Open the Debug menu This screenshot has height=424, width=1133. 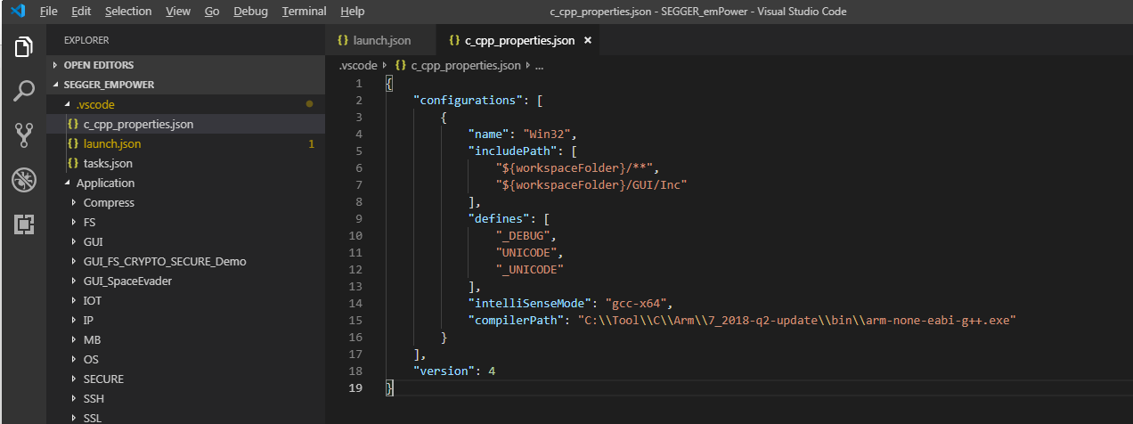(250, 12)
